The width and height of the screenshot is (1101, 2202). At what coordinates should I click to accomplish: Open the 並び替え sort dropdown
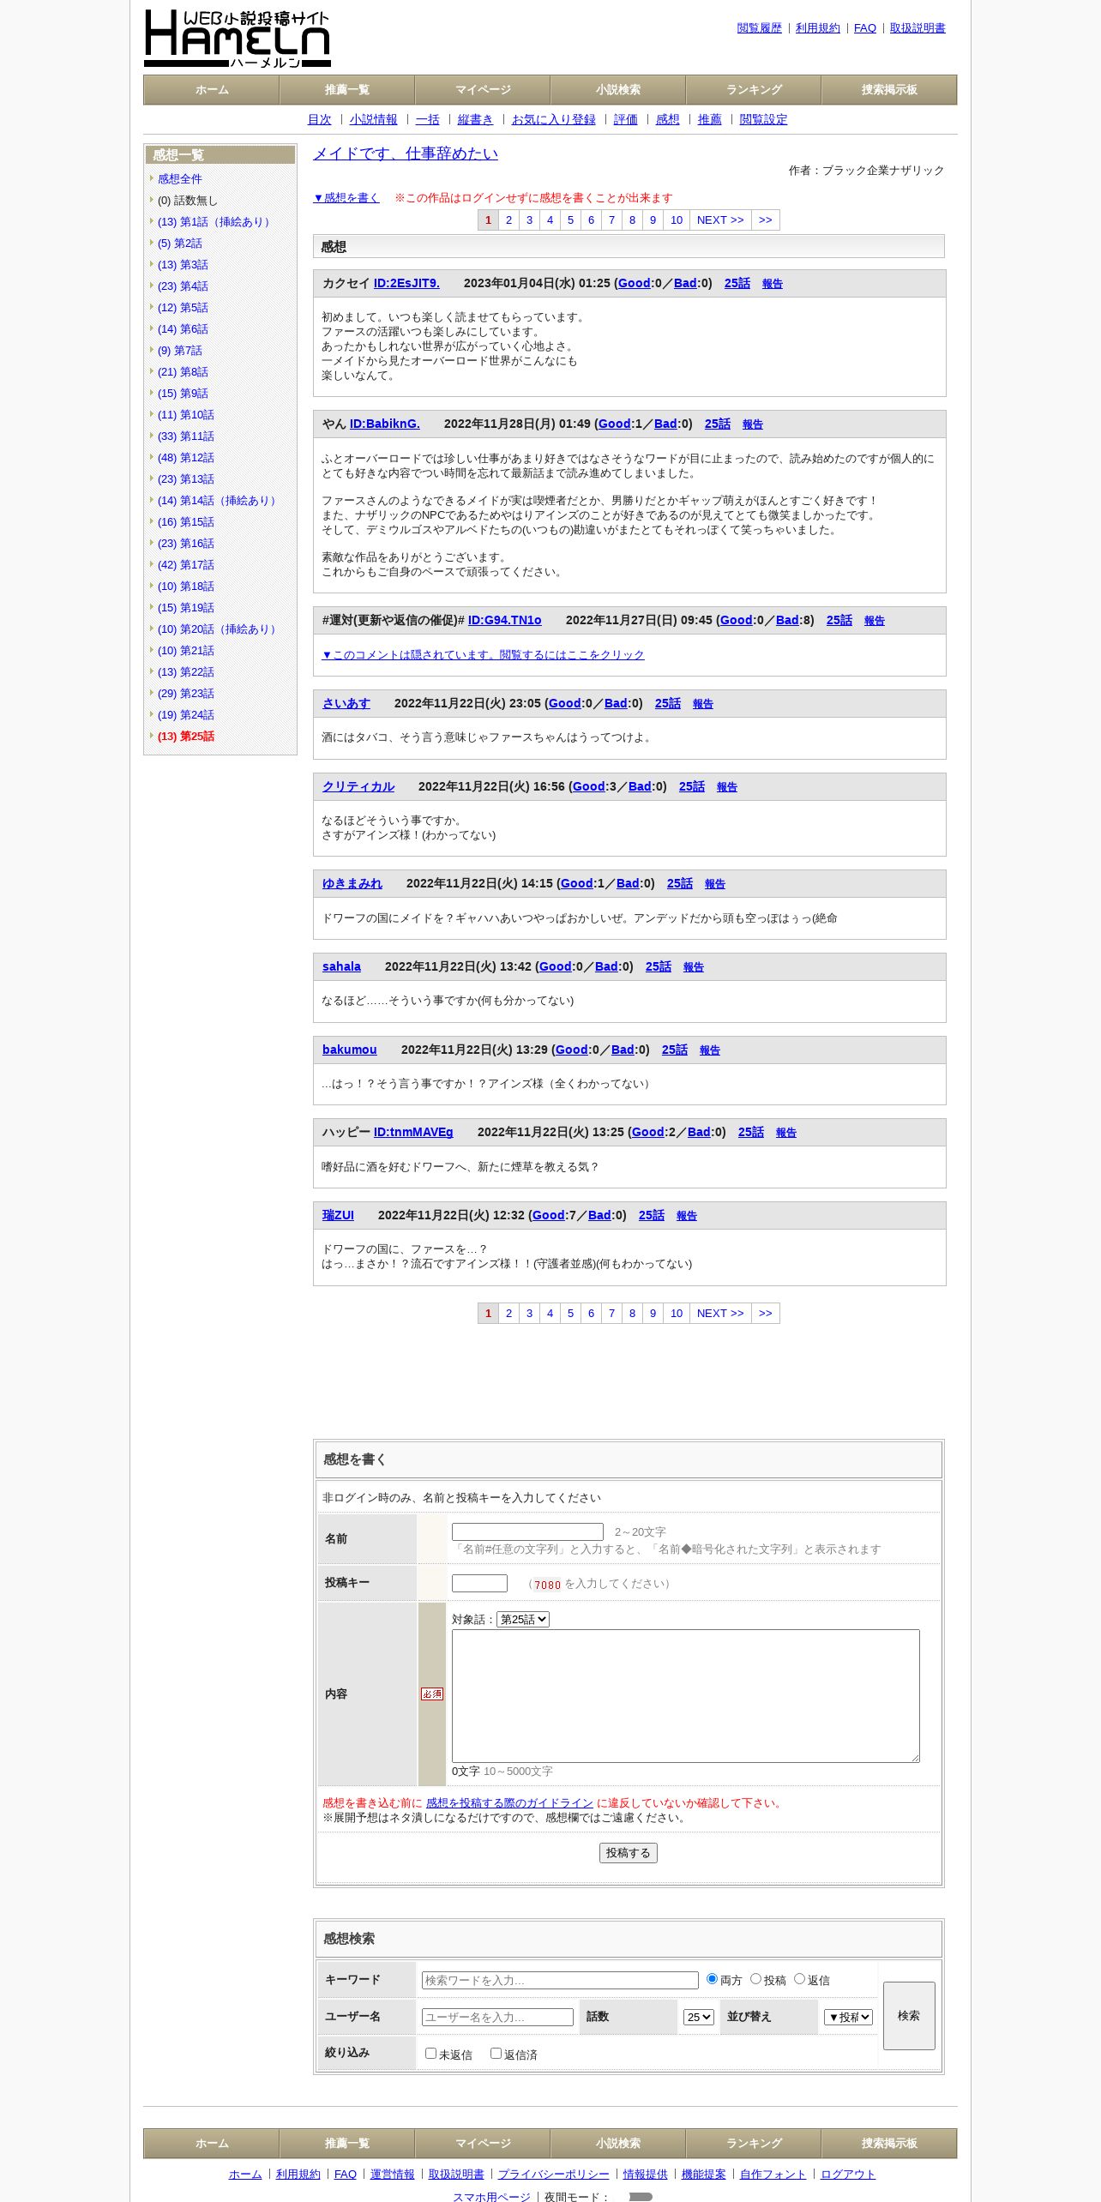coord(848,2017)
